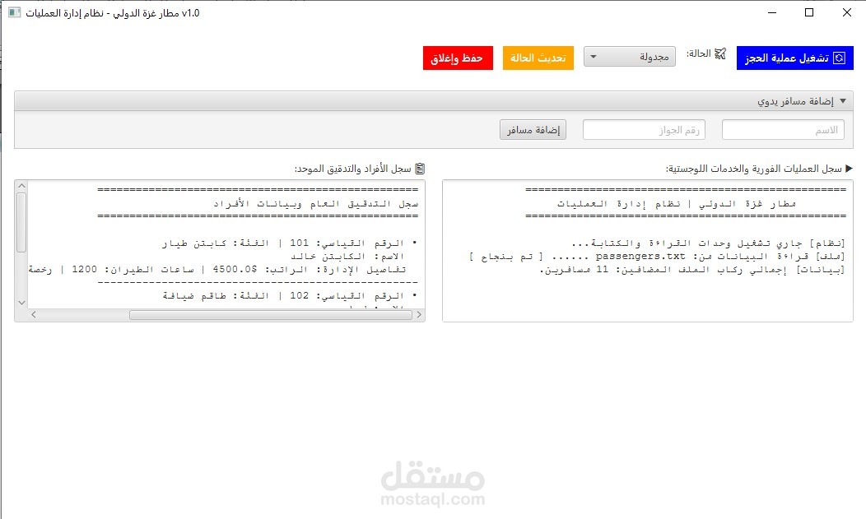Click the airplane icon beside الحالة label
This screenshot has width=866, height=519.
[720, 53]
